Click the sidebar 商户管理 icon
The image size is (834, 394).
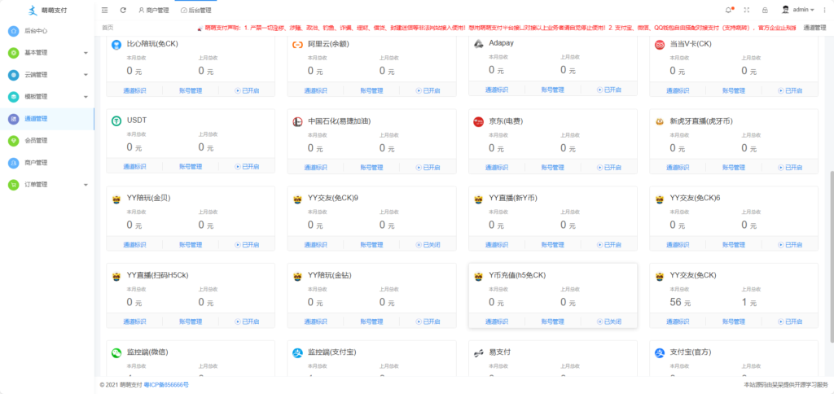pyautogui.click(x=14, y=163)
